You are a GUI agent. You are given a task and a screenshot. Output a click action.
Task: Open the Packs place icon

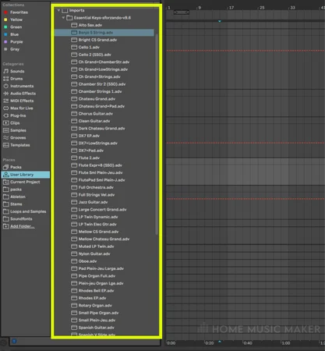pyautogui.click(x=5, y=167)
